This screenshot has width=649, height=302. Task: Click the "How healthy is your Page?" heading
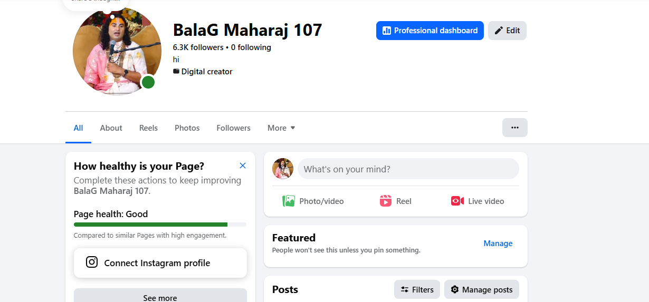pyautogui.click(x=139, y=166)
